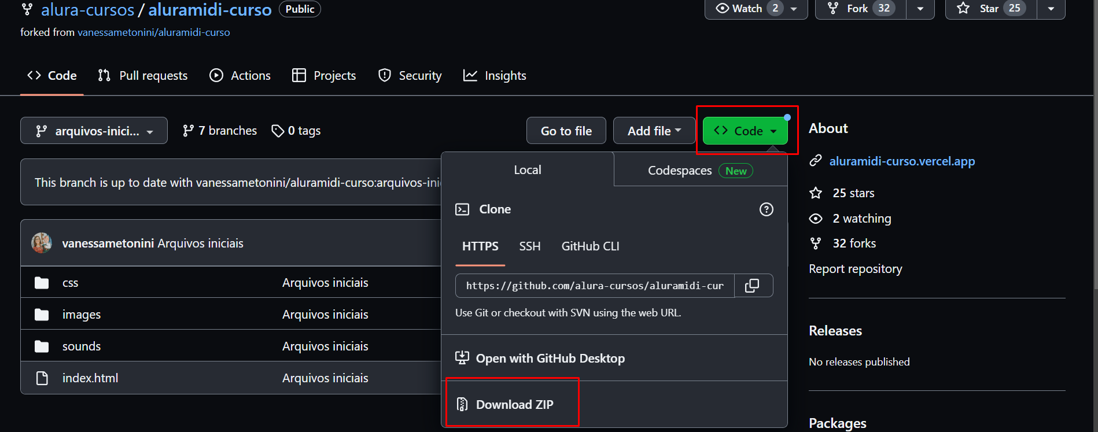Switch to the Codespaces tab
This screenshot has height=432, width=1098.
coord(701,171)
